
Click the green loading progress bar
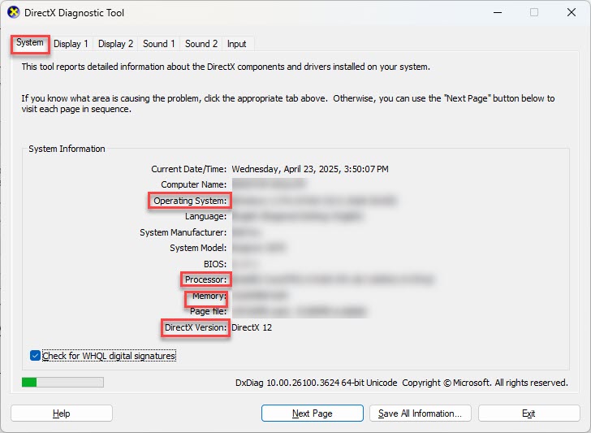click(63, 382)
